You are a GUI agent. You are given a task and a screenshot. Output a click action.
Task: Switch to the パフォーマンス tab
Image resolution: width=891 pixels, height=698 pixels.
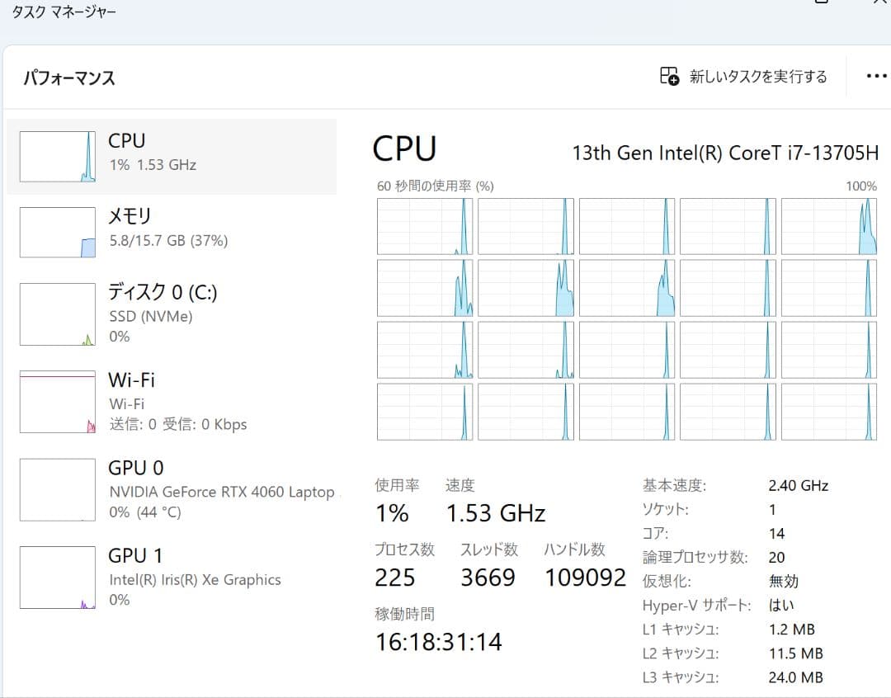coord(69,78)
